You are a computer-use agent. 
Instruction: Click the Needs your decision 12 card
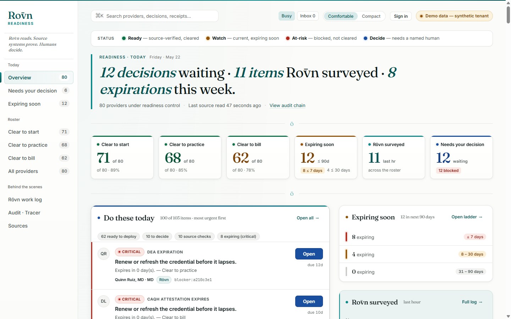tap(461, 157)
